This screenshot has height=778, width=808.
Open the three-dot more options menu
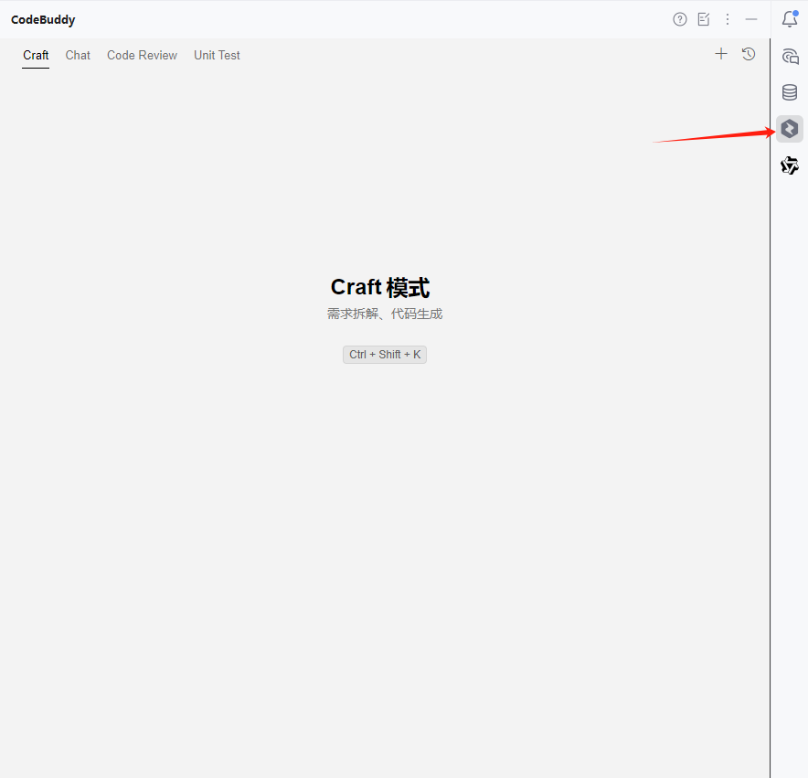pos(727,19)
